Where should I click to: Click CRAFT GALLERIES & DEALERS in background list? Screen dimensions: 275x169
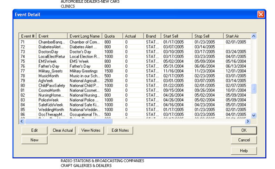(x=86, y=165)
